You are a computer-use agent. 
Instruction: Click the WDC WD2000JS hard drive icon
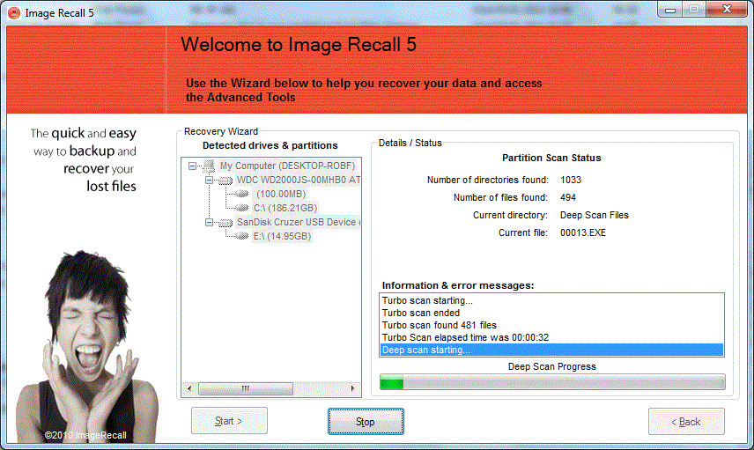tap(225, 181)
